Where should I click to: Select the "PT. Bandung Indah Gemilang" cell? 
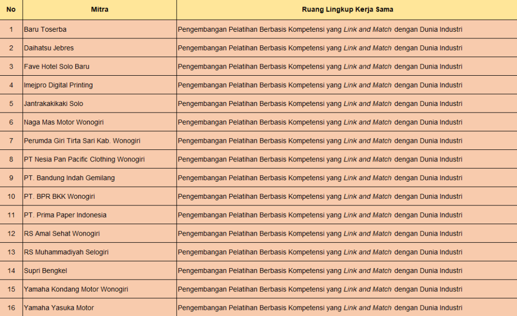click(x=99, y=178)
